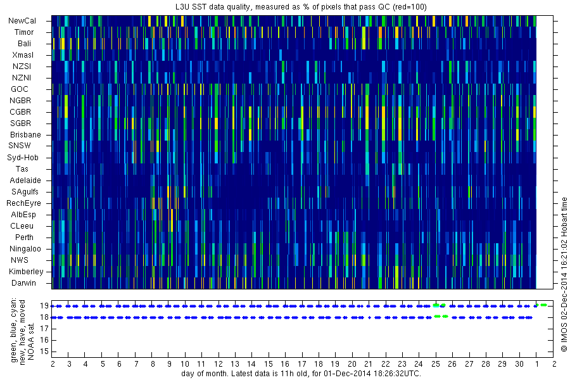This screenshot has height=380, width=570.
Task: Select the Bali region label
Action: (x=24, y=43)
